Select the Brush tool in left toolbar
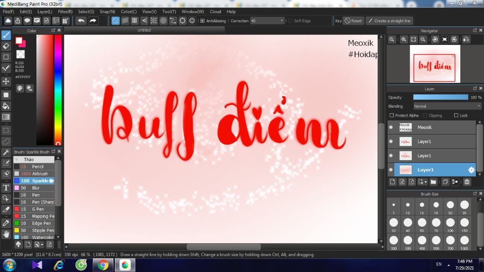484x272 pixels. pos(6,35)
